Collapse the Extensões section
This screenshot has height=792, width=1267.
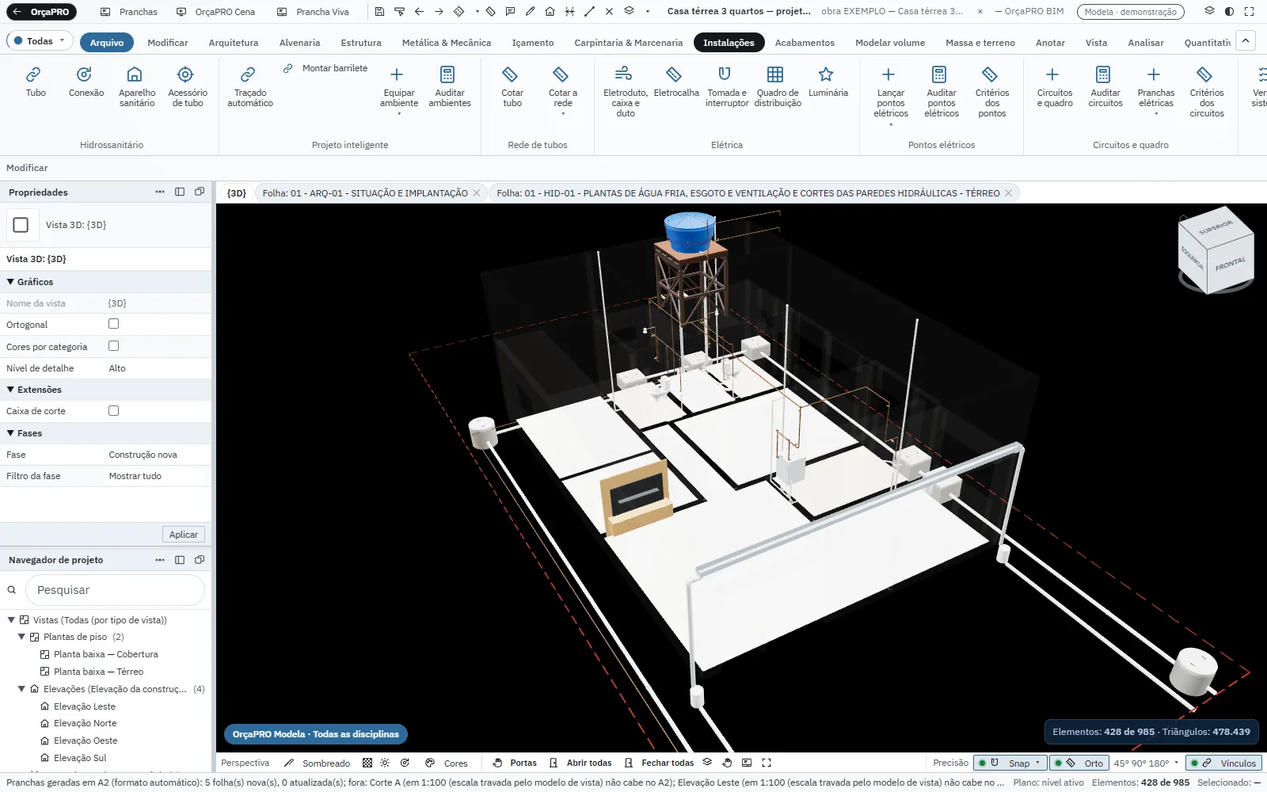click(11, 390)
